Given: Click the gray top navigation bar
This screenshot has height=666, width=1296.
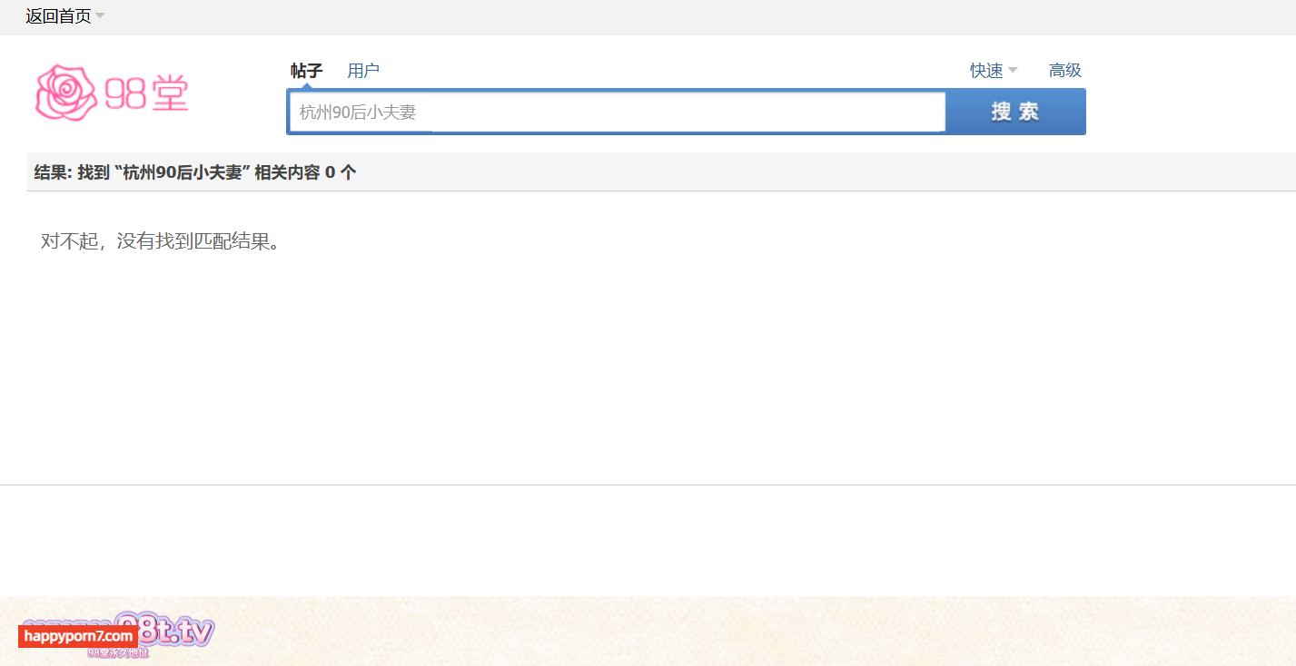Looking at the screenshot, I should 636,16.
